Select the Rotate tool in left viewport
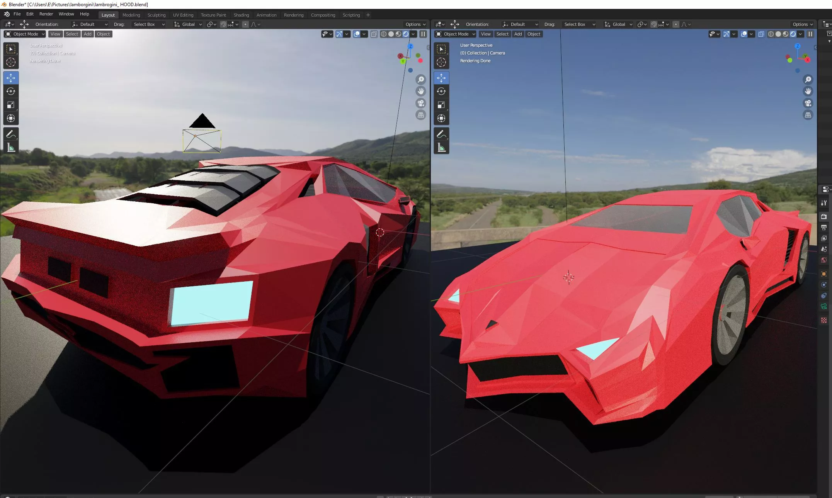 coord(11,91)
